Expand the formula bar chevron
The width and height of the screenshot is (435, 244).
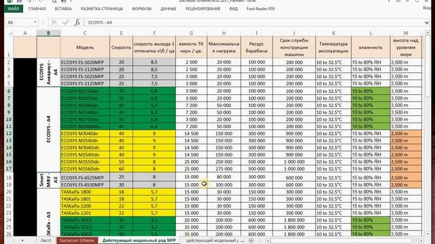coord(427,22)
